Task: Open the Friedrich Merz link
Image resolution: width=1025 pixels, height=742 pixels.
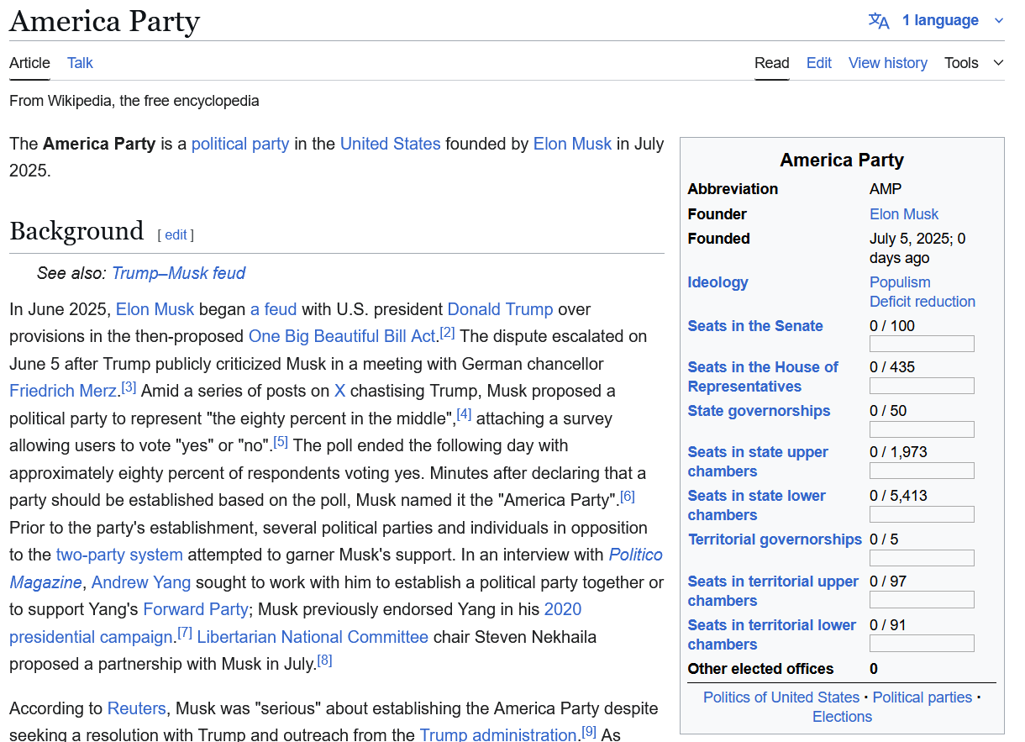Action: click(x=63, y=391)
